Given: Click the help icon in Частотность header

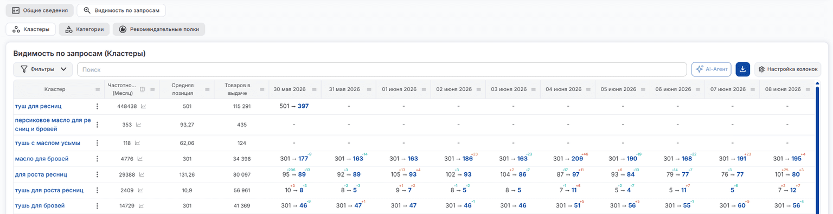Looking at the screenshot, I should 142,89.
